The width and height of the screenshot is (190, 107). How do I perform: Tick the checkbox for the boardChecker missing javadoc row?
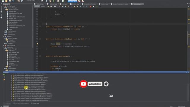[x=11, y=77]
